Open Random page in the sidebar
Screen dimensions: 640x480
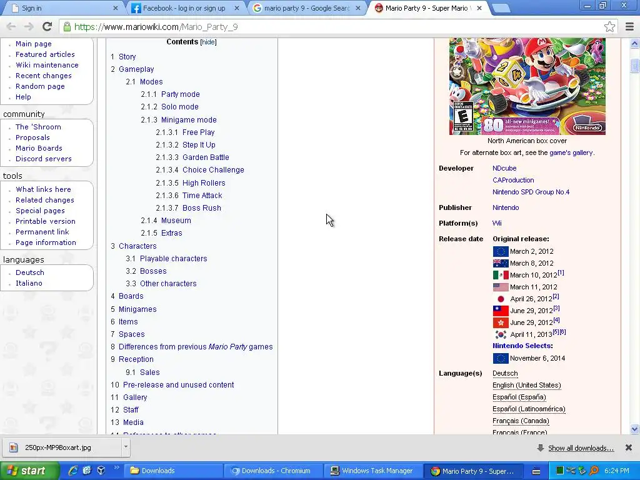(40, 86)
